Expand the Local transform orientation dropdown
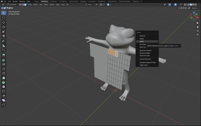 pyautogui.click(x=90, y=5)
